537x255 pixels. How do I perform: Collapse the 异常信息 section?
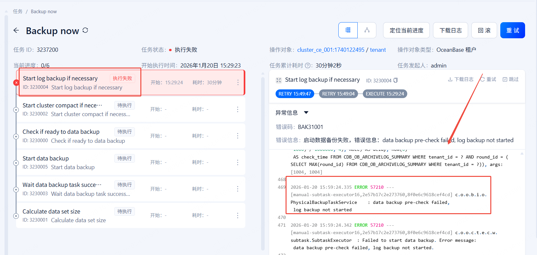coord(306,113)
